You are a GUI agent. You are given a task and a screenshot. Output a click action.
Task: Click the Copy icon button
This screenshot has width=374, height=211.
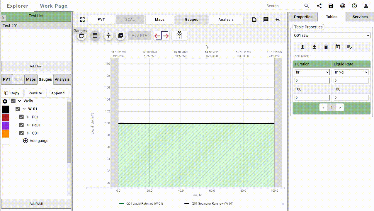12,93
